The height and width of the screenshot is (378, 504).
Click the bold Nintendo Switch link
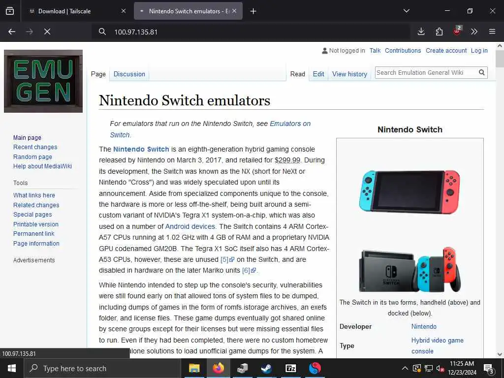click(141, 149)
